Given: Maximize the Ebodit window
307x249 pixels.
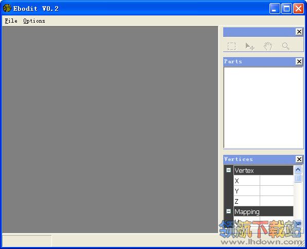Looking at the screenshot, I should pos(286,8).
